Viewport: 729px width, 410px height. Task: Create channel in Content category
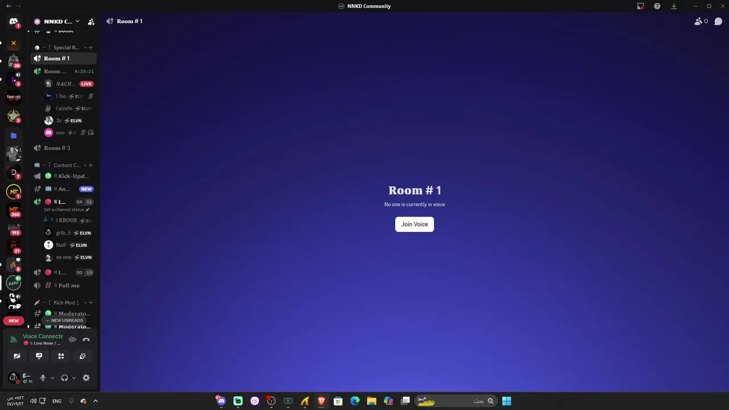91,165
